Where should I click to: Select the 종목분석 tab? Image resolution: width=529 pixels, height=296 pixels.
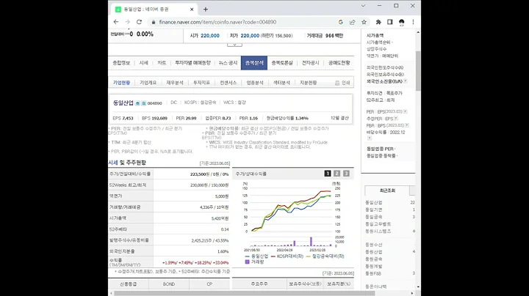click(254, 63)
